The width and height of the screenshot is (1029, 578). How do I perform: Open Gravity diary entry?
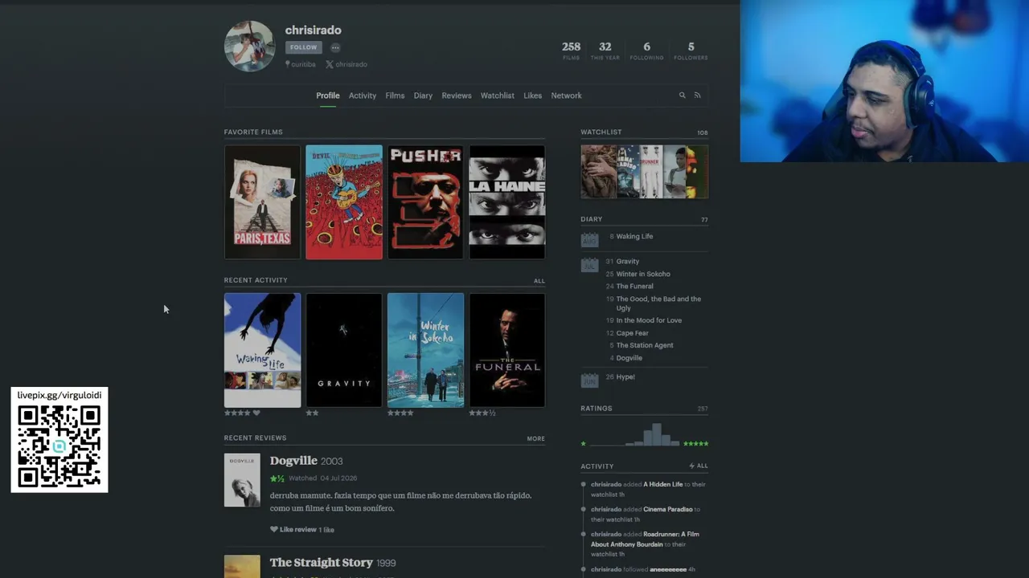[x=628, y=262]
